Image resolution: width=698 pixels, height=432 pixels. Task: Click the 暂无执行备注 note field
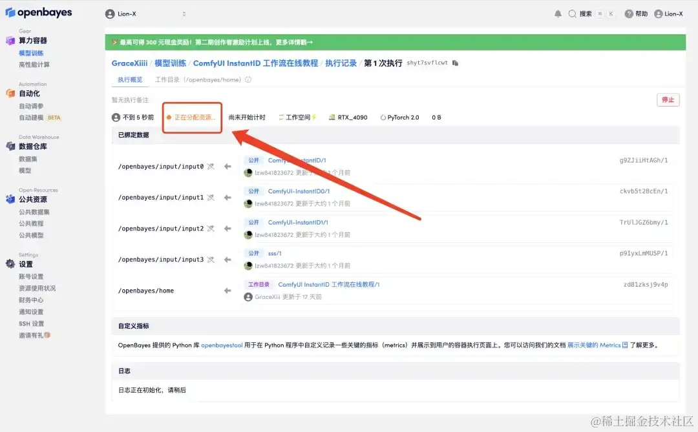click(x=130, y=99)
